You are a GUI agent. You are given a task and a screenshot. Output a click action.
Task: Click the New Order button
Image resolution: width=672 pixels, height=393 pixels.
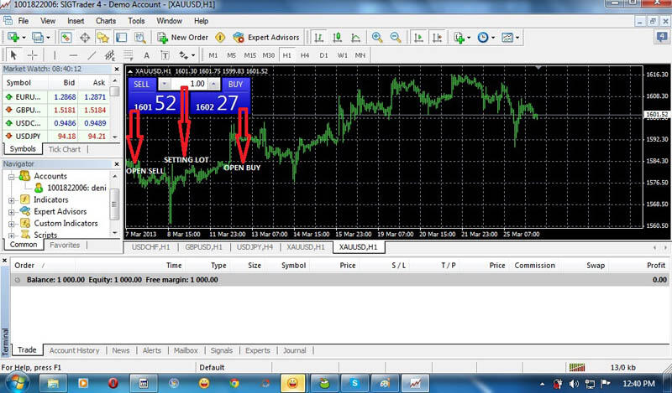coord(182,38)
